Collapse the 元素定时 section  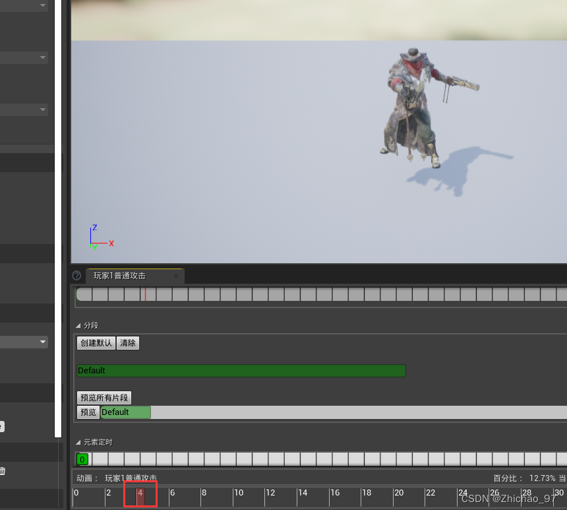click(x=78, y=442)
